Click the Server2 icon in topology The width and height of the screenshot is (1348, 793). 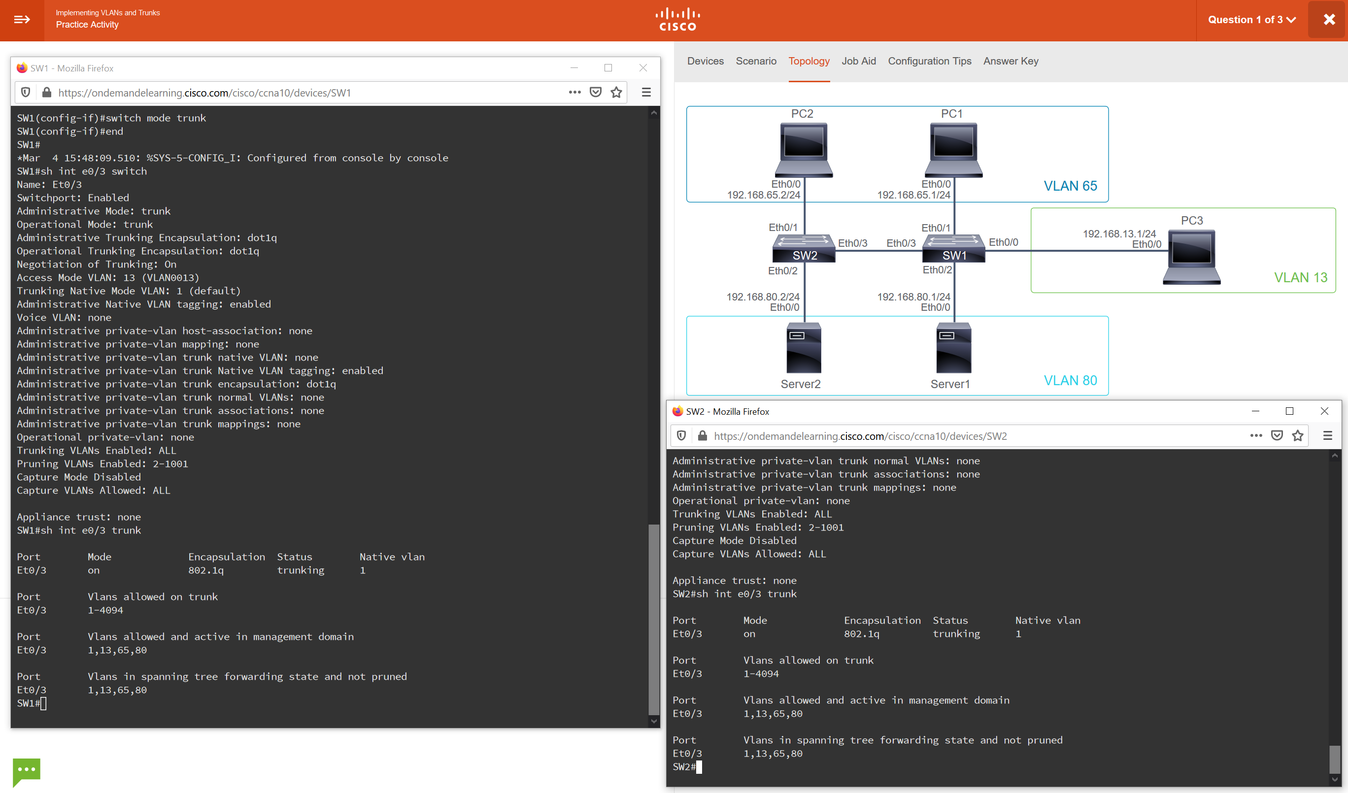804,348
